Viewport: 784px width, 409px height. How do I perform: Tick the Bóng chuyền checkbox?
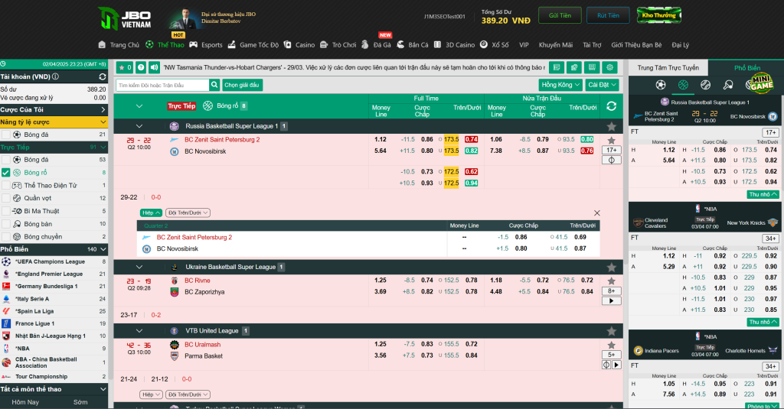(6, 237)
